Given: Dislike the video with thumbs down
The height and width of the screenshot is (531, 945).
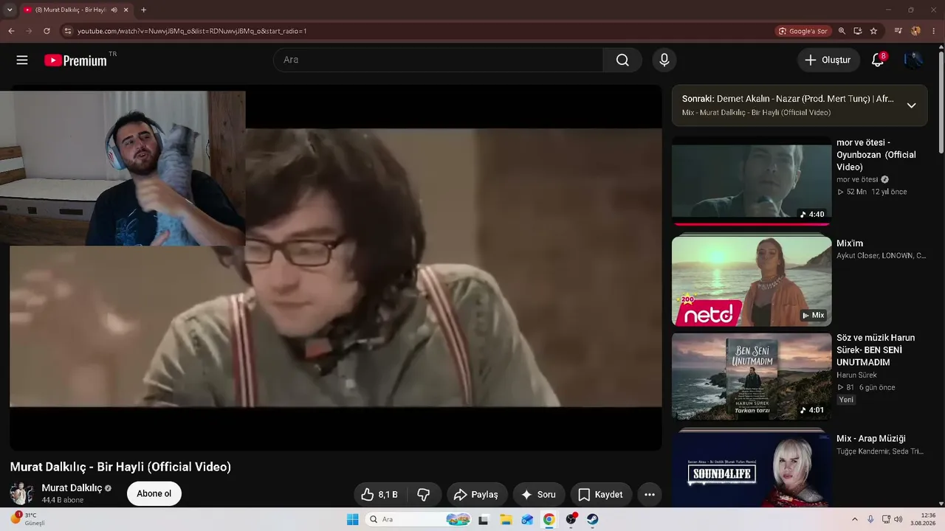Looking at the screenshot, I should 423,494.
